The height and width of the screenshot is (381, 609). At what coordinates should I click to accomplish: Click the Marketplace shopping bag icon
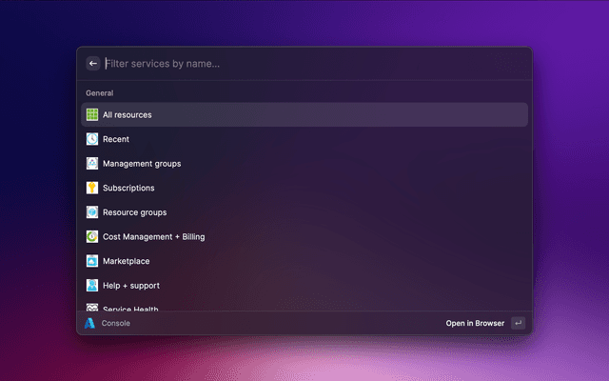[92, 261]
